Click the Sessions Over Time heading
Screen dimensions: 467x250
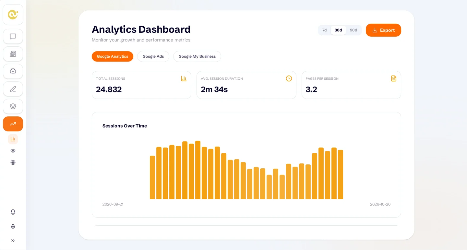pos(125,126)
